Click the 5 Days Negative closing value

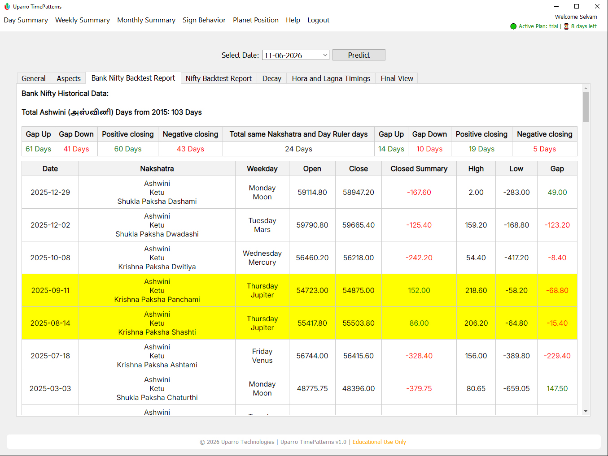pyautogui.click(x=545, y=149)
